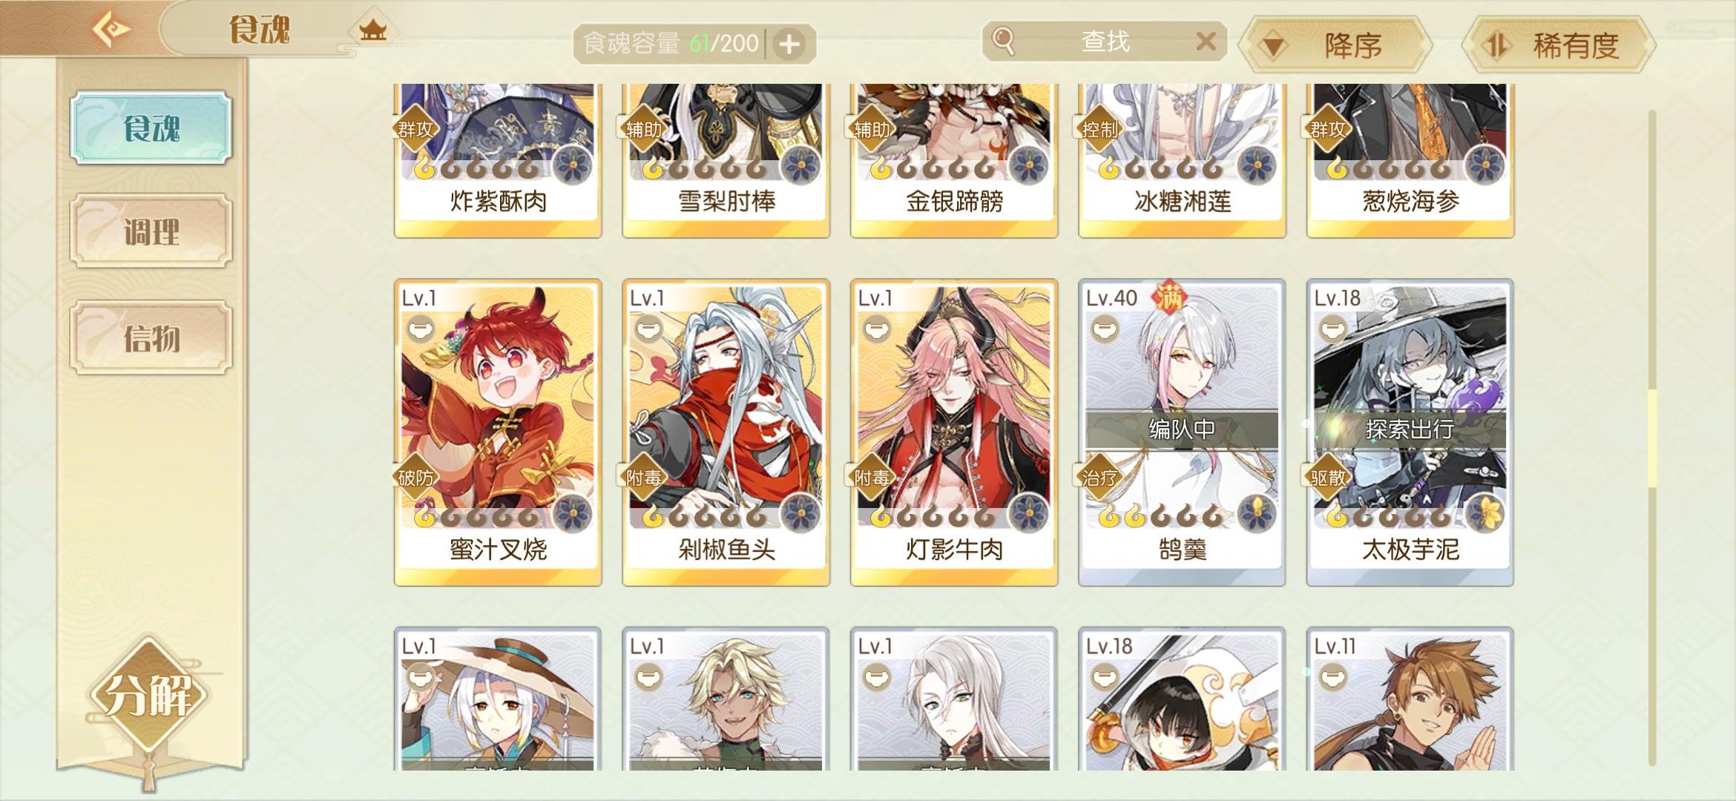Image resolution: width=1736 pixels, height=801 pixels.
Task: Open the pavilion home icon
Action: [372, 30]
